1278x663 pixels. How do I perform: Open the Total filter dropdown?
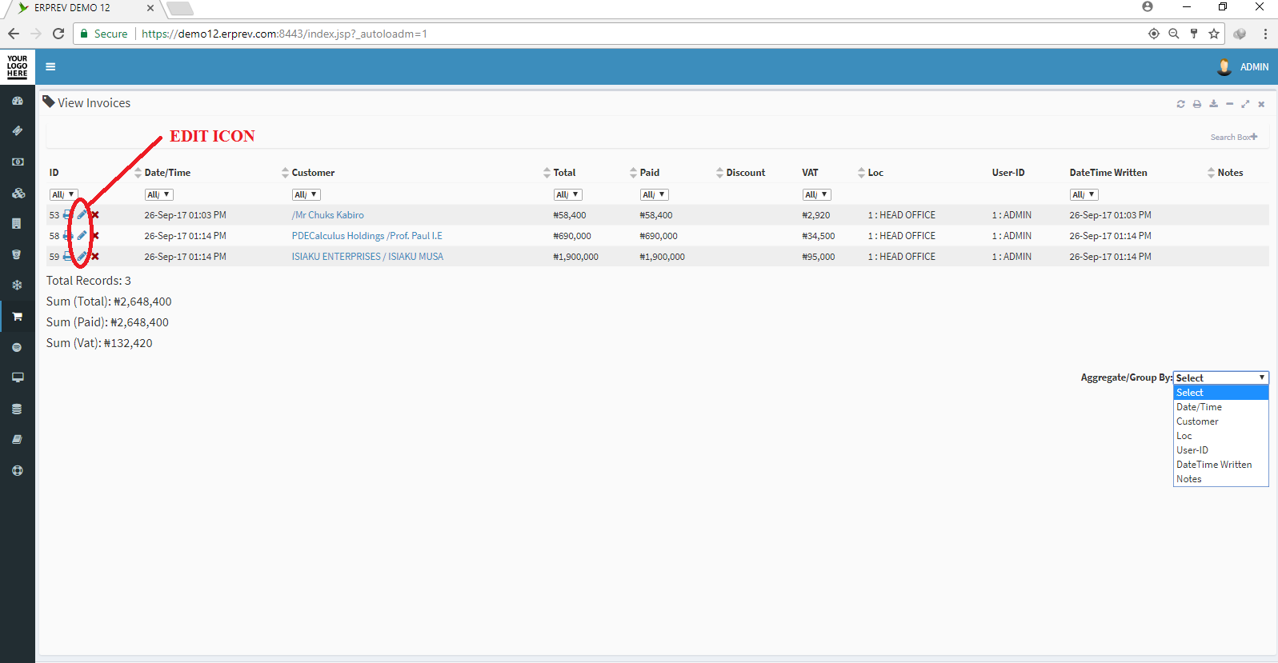point(567,194)
